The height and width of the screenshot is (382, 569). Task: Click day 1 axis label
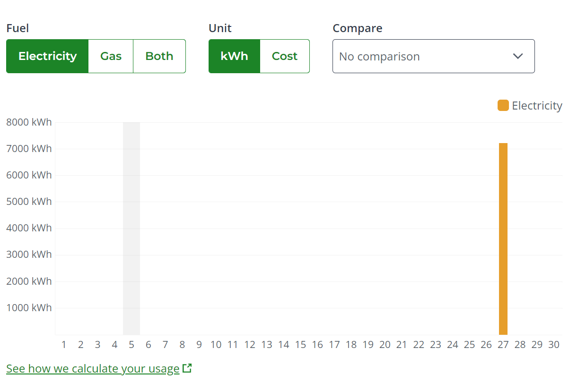pyautogui.click(x=64, y=345)
